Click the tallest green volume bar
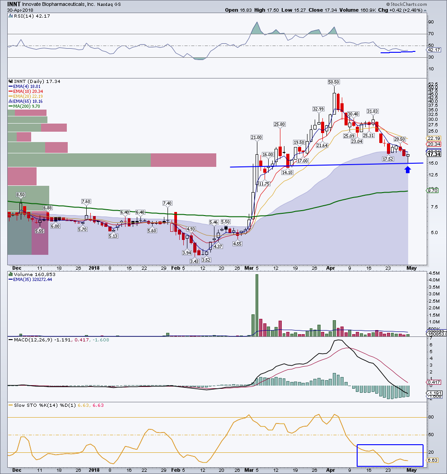 [x=256, y=305]
